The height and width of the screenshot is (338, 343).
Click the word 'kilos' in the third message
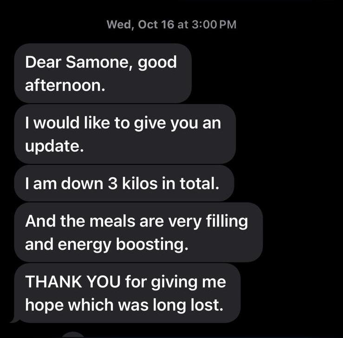coord(140,183)
